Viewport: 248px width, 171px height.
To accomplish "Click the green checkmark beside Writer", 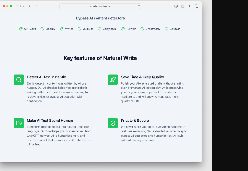I will click(x=62, y=29).
